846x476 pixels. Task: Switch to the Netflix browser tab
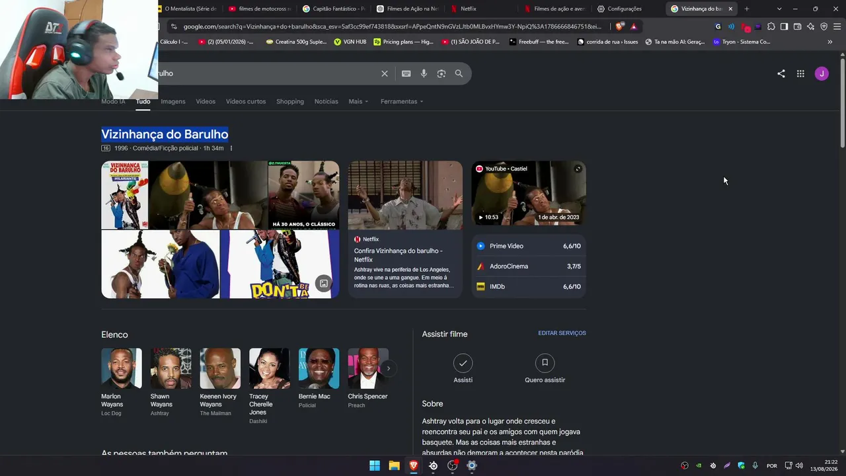pyautogui.click(x=468, y=9)
